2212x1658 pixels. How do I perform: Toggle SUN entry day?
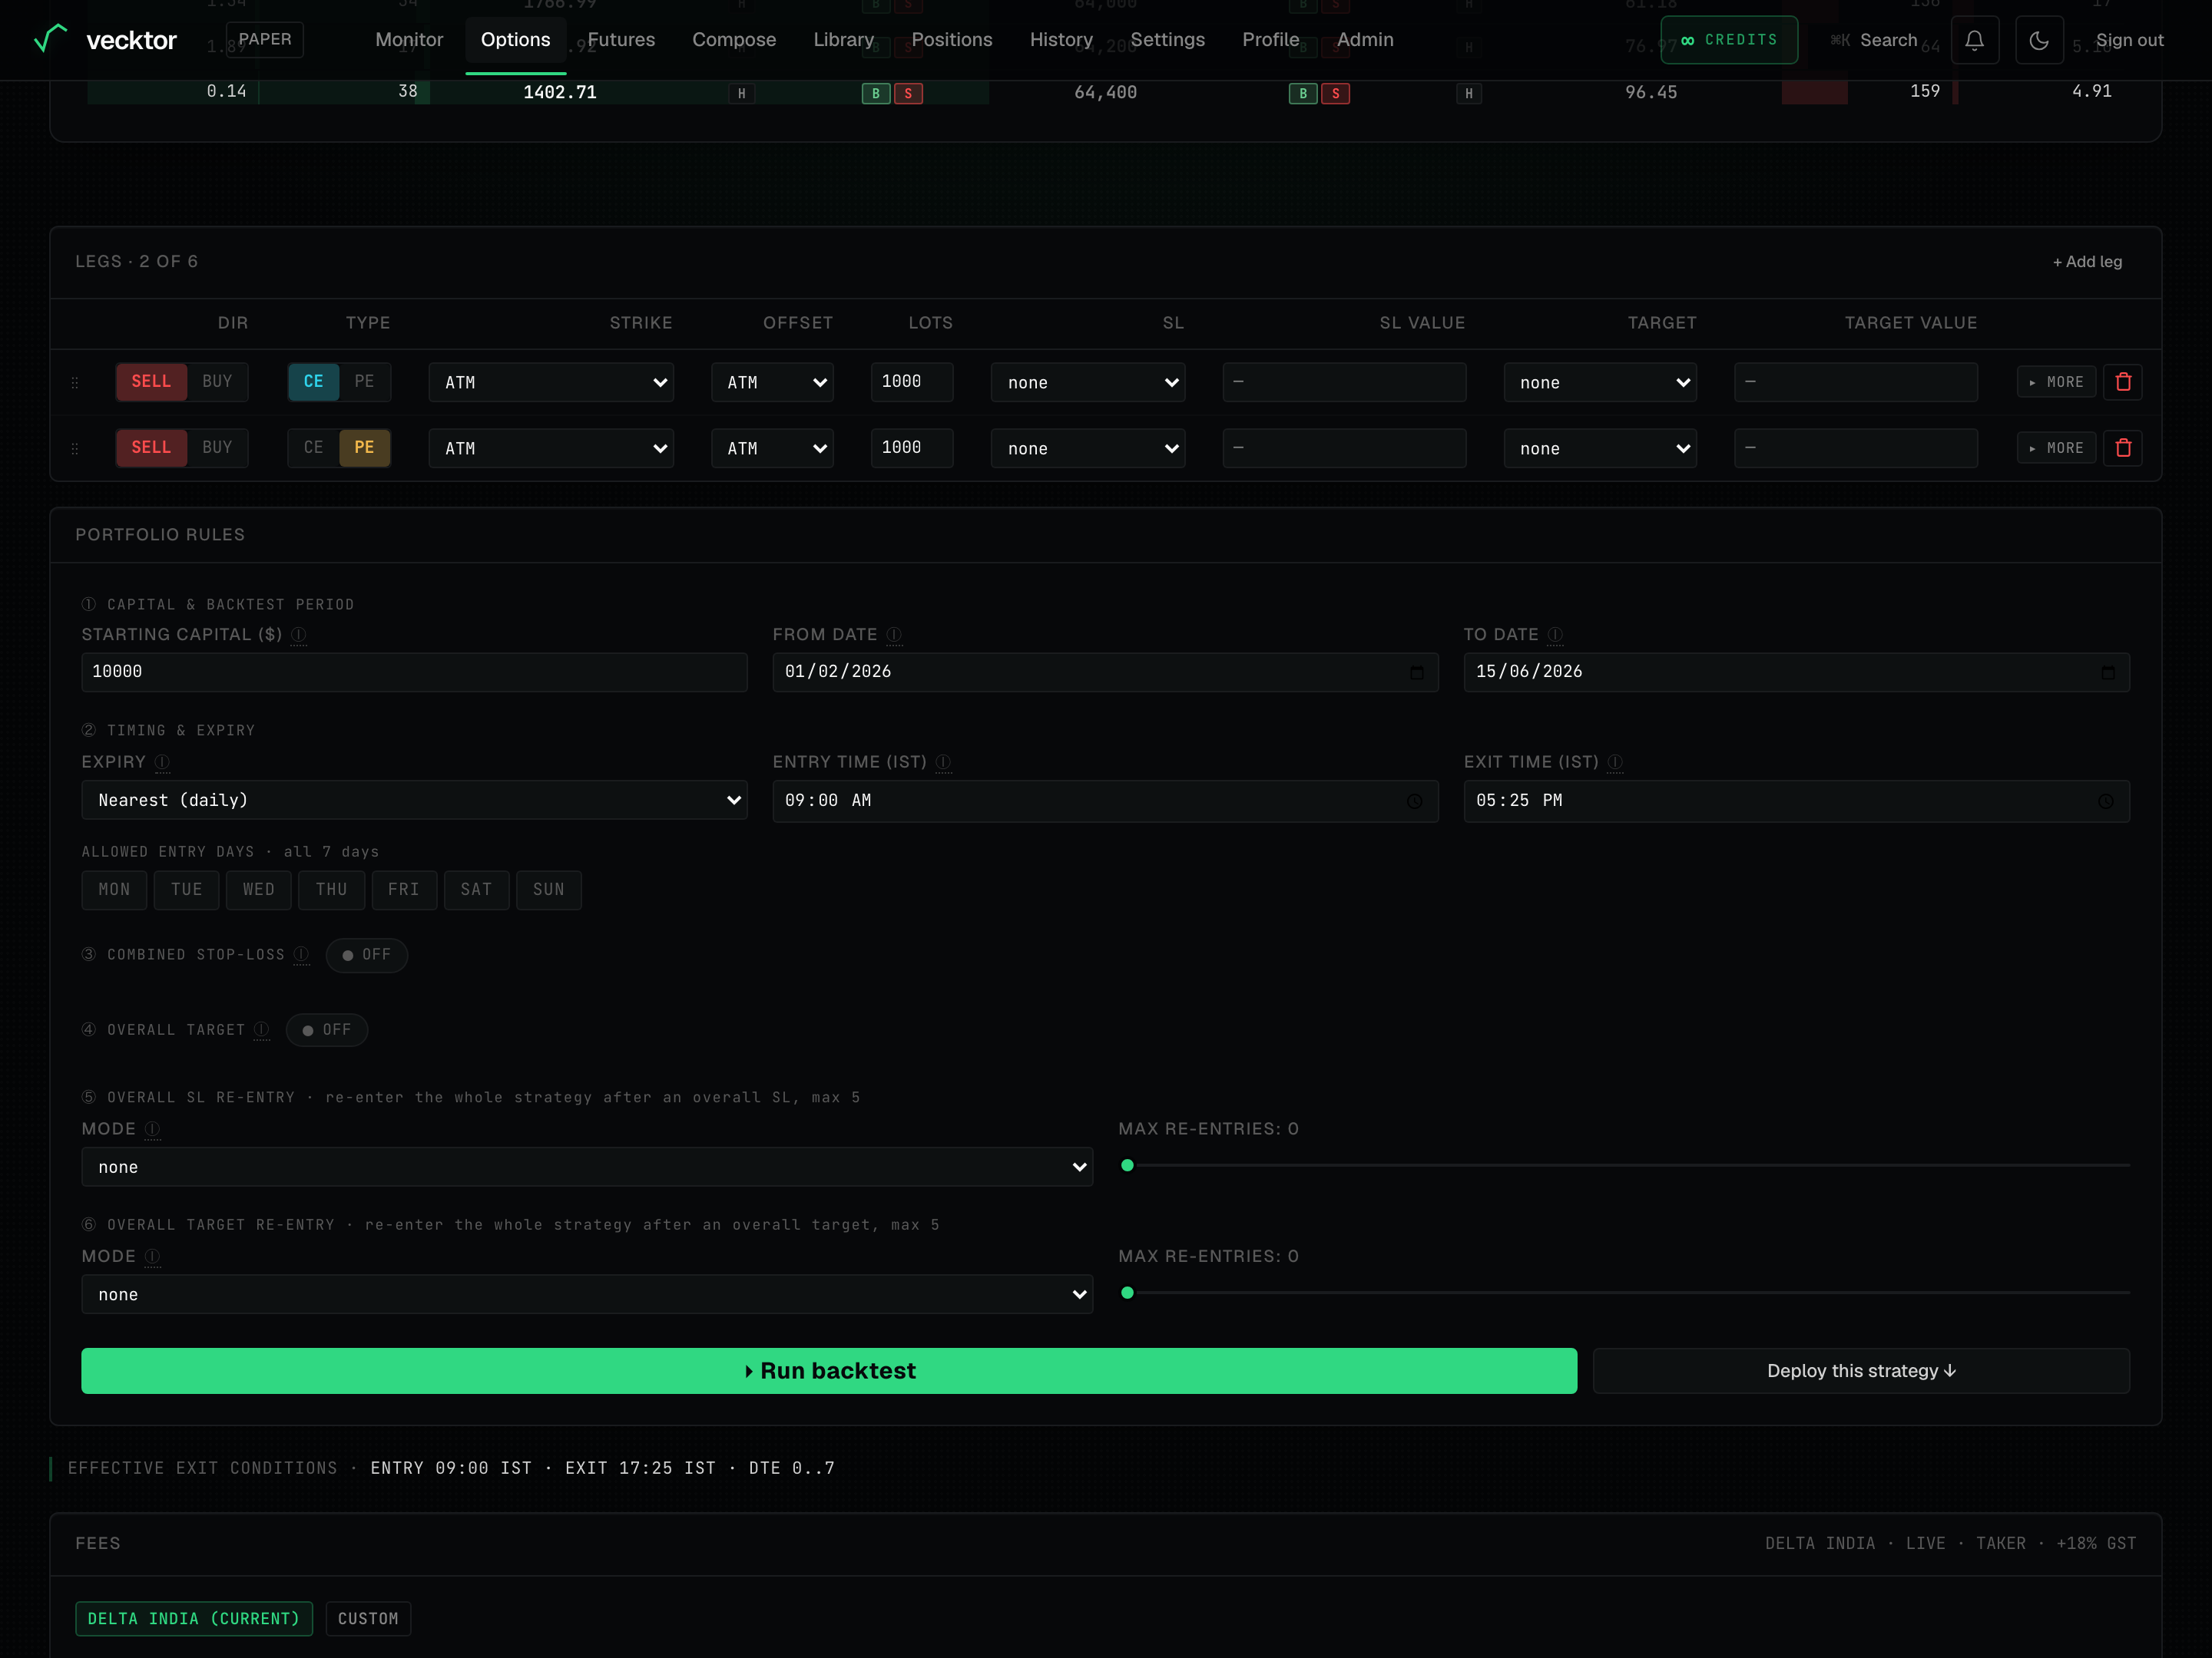(548, 890)
